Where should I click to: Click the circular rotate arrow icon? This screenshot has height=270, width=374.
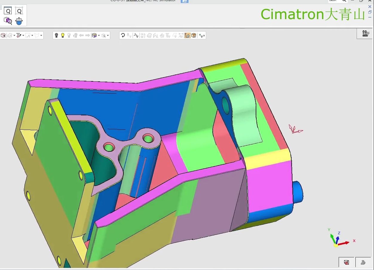[123, 35]
